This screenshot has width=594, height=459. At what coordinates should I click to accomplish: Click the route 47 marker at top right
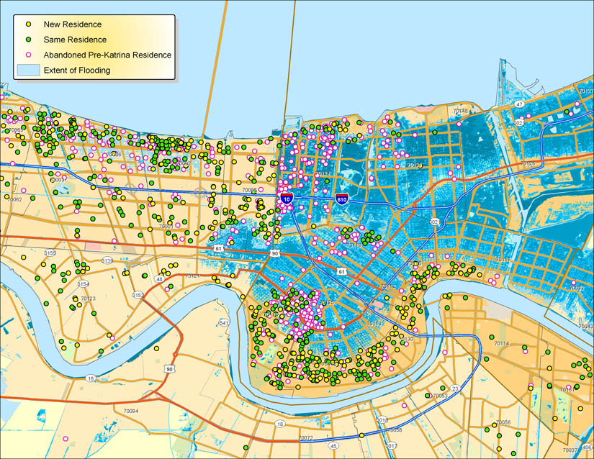(518, 104)
